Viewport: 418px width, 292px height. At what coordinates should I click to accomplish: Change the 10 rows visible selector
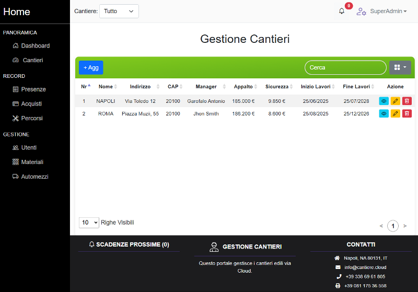point(89,223)
